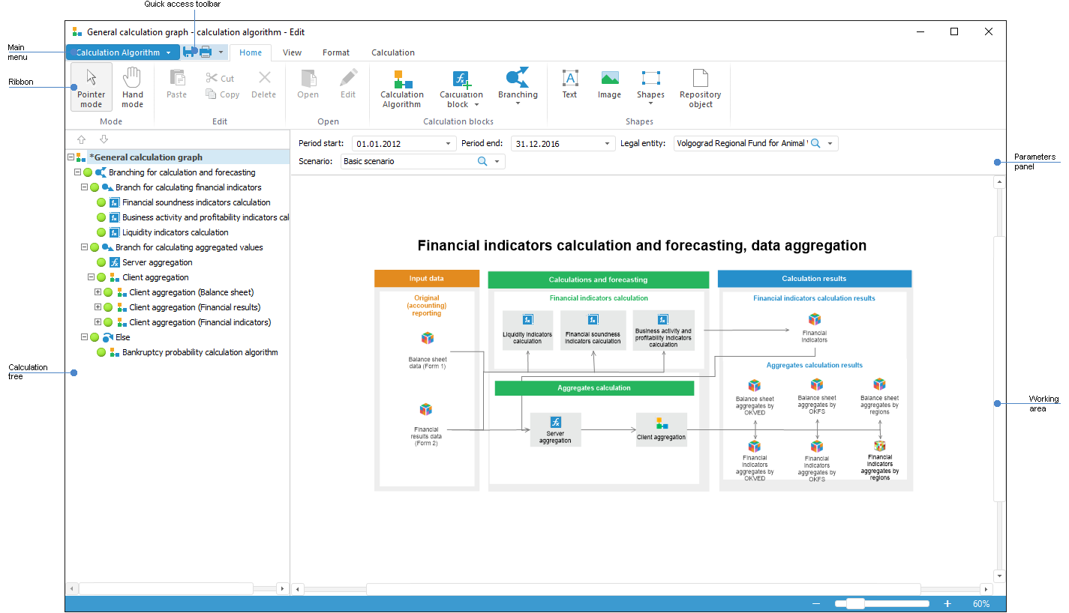Add a Calculation Algorithm block
The width and height of the screenshot is (1069, 613).
click(x=402, y=88)
